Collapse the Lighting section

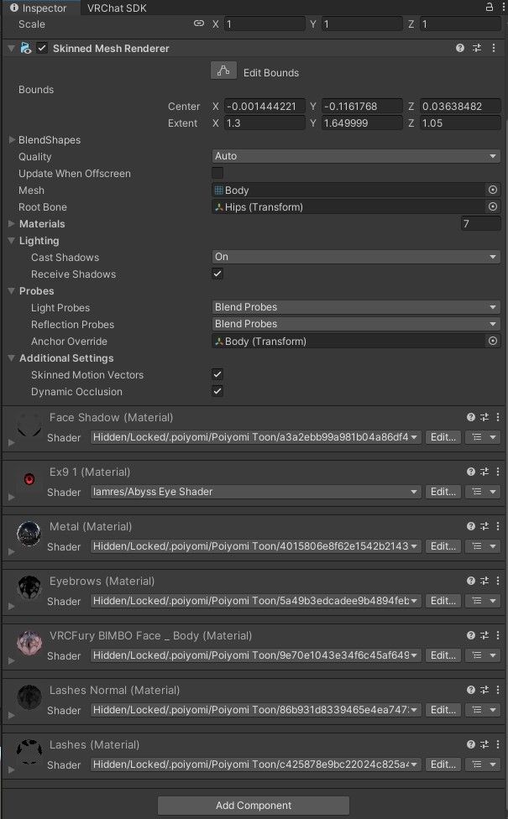click(x=11, y=240)
